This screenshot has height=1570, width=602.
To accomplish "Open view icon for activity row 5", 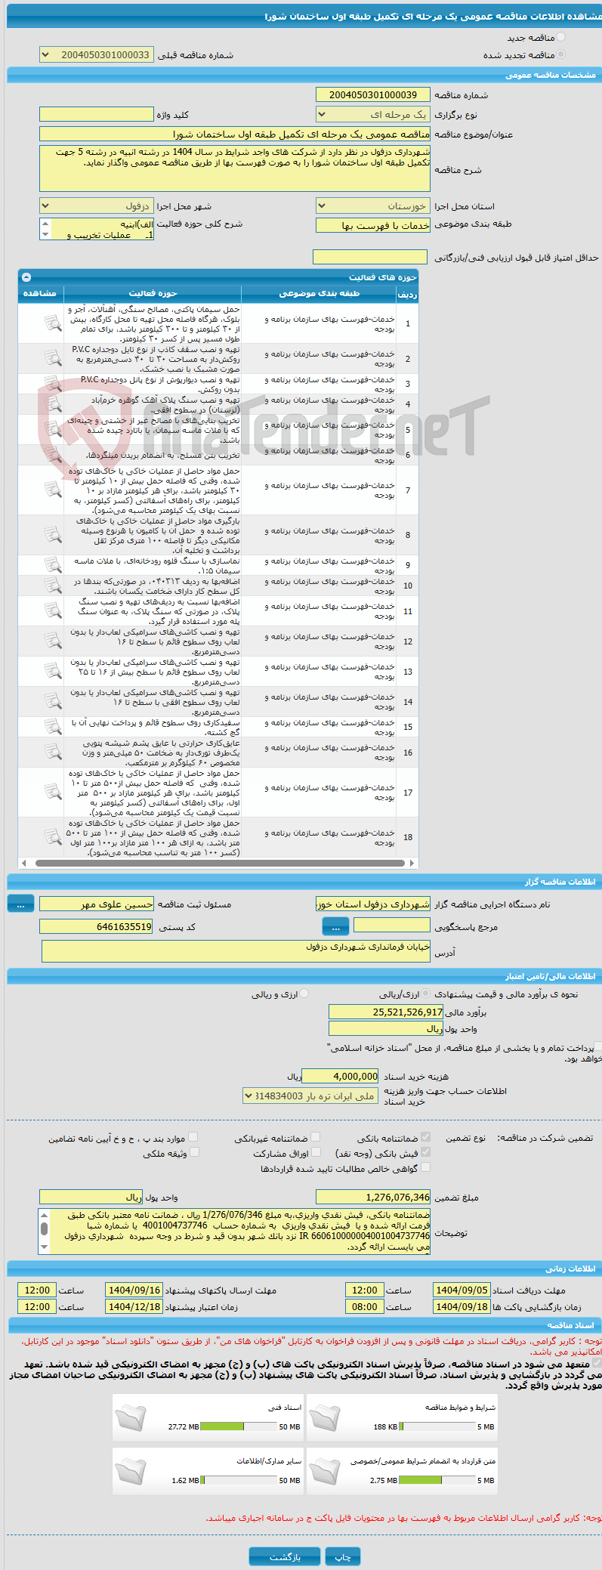I will click(x=52, y=429).
